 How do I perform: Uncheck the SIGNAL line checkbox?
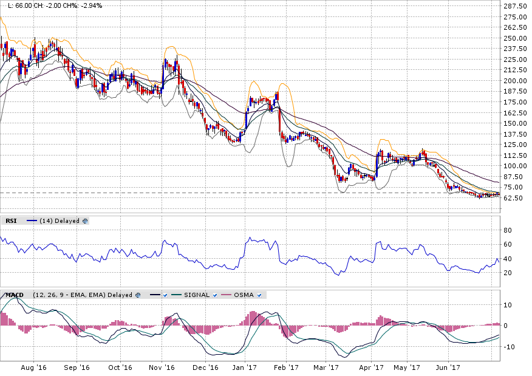(x=216, y=295)
